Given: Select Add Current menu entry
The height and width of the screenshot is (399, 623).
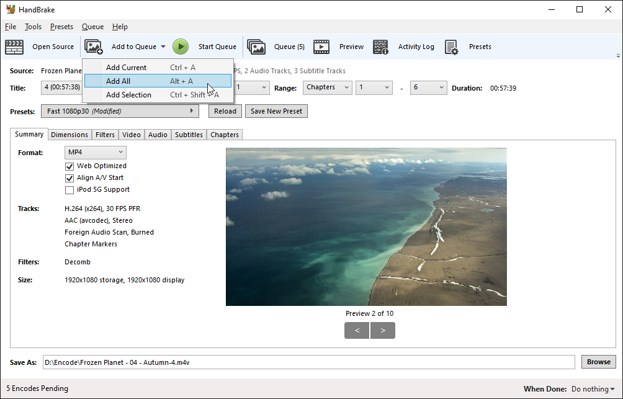Looking at the screenshot, I should pyautogui.click(x=158, y=68).
